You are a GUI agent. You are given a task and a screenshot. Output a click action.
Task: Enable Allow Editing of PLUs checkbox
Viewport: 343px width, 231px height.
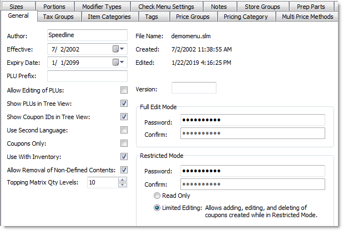pos(124,90)
